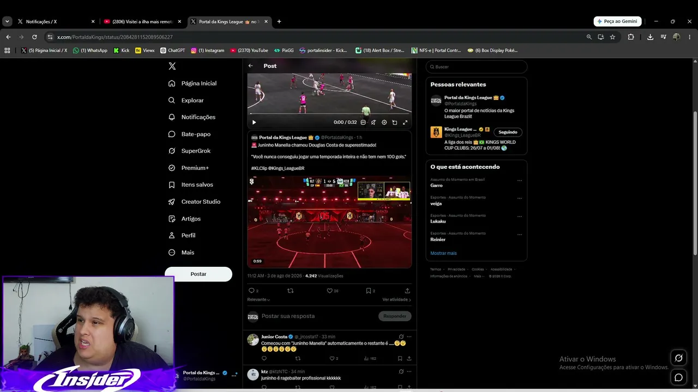This screenshot has height=392, width=698.
Task: View analytics of Junior Costa's comment
Action: click(370, 358)
